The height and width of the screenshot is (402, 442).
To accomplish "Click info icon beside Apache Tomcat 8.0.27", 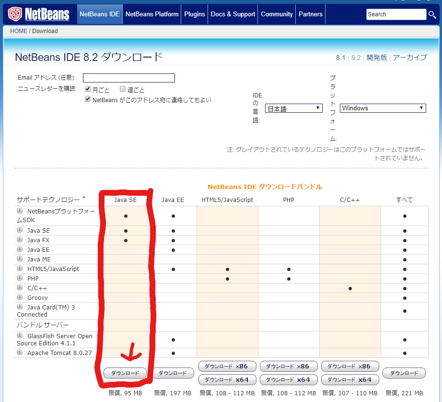I will pyautogui.click(x=20, y=353).
